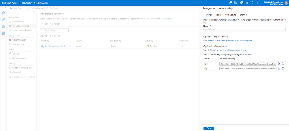This screenshot has width=289, height=131.
Task: Click Validate all
Action: coord(38,8)
